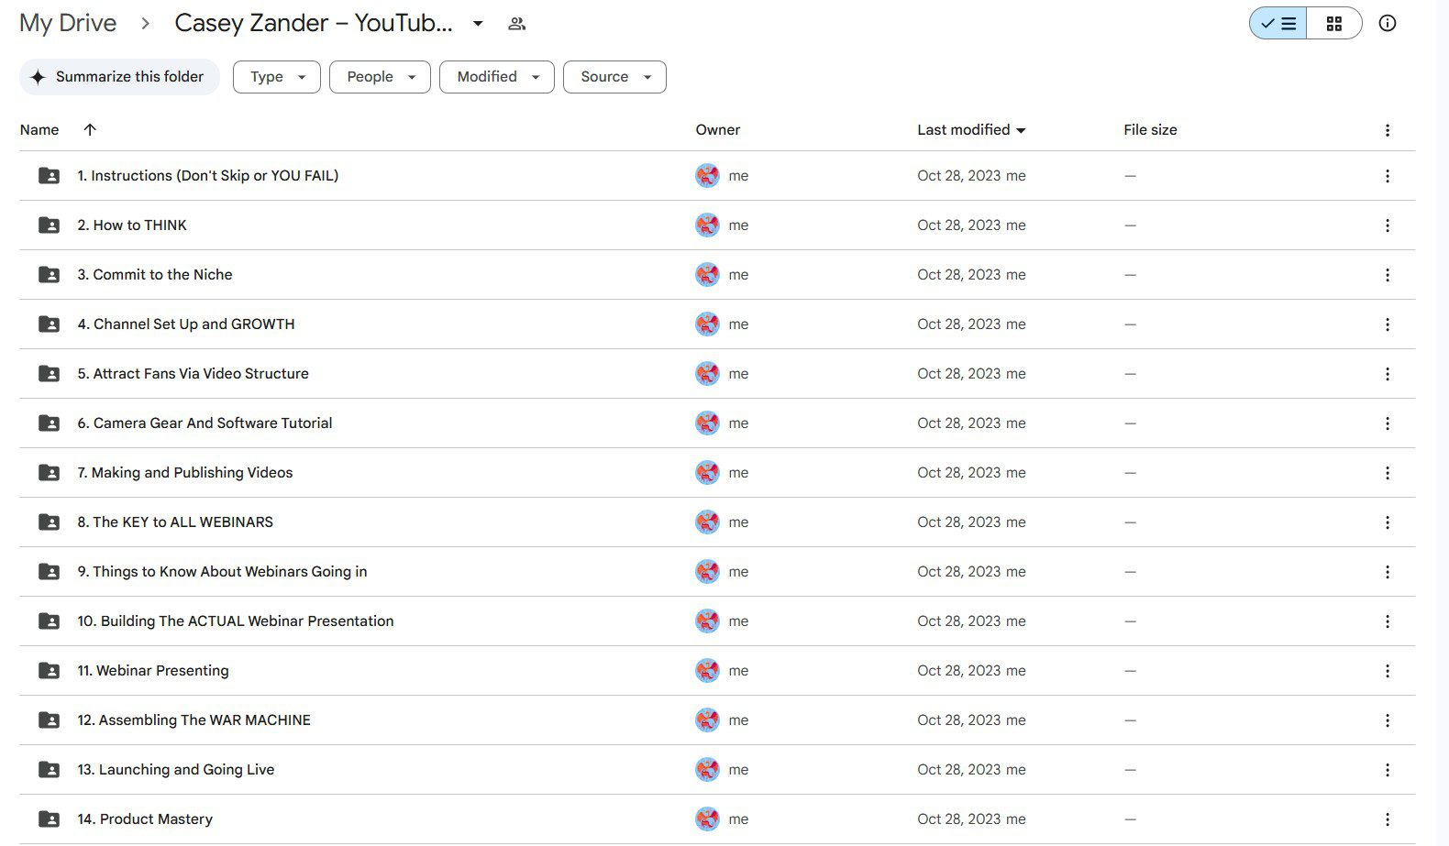Open more actions for 2. How to THINK
The height and width of the screenshot is (846, 1449).
point(1388,225)
